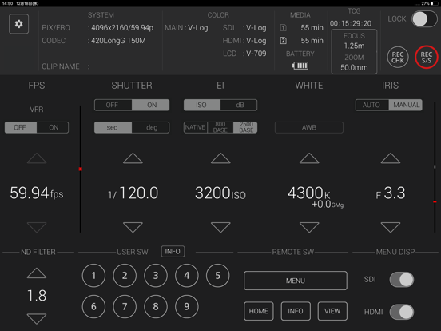This screenshot has width=441, height=331.
Task: Activate user switch number 9
Action: 186,306
